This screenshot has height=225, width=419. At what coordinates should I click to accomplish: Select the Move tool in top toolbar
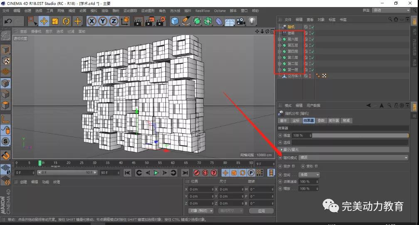[44, 21]
